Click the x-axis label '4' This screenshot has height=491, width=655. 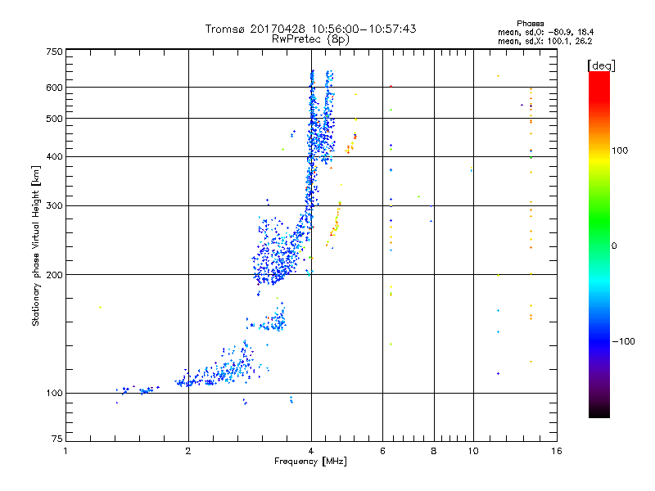point(311,451)
